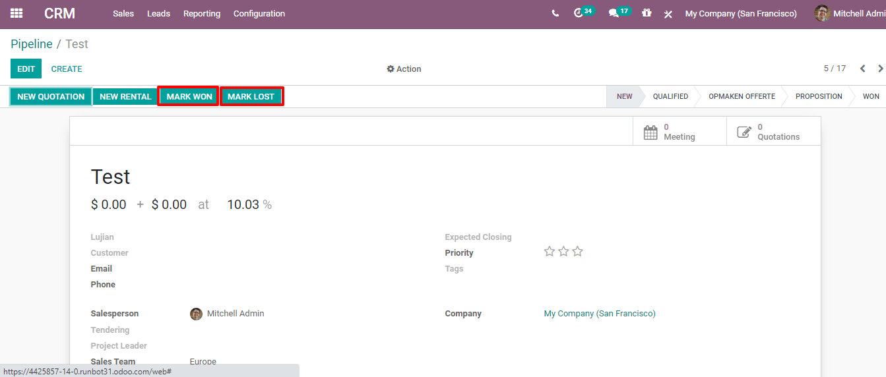886x377 pixels.
Task: Click salesperson Mitchell Admin avatar
Action: point(196,314)
